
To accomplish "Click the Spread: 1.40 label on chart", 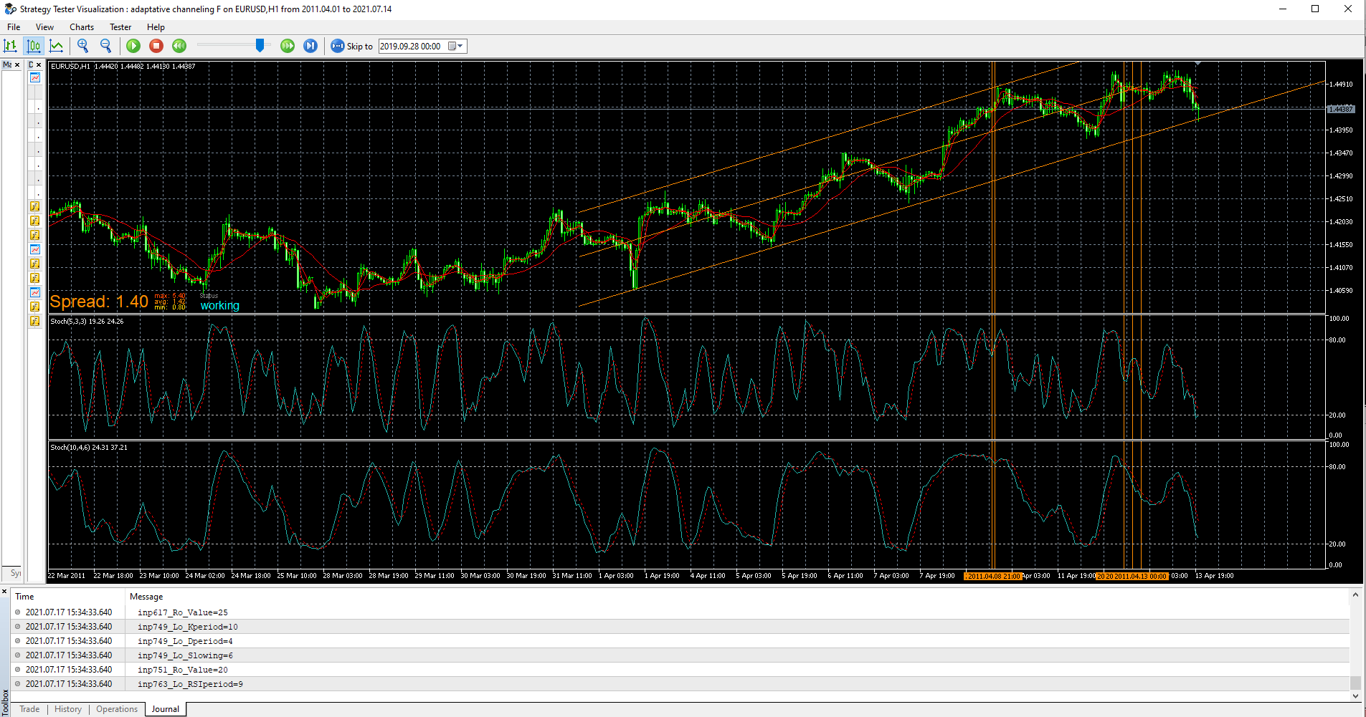I will (x=99, y=302).
